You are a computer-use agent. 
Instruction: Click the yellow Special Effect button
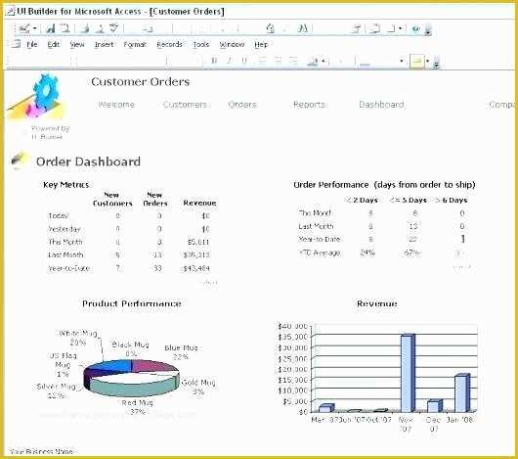(417, 62)
